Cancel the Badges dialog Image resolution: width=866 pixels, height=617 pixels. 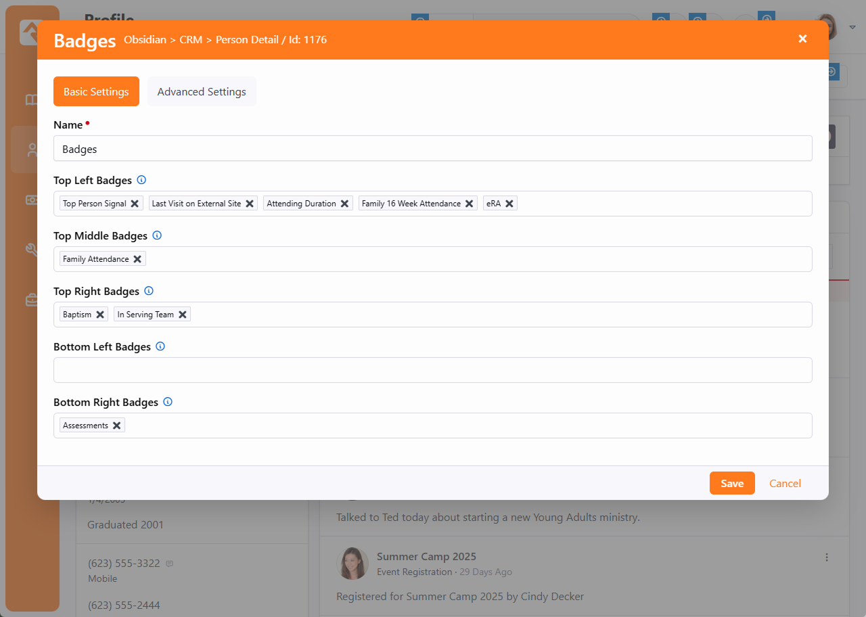785,483
